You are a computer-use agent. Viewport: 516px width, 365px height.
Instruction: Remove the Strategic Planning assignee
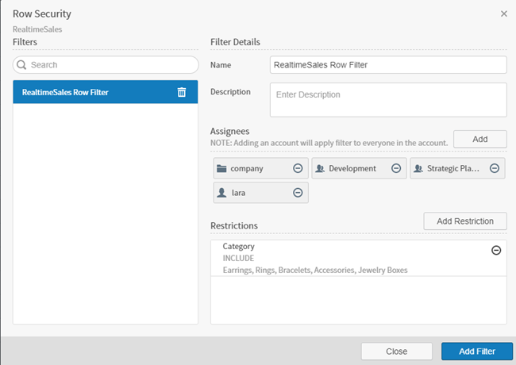pyautogui.click(x=494, y=168)
